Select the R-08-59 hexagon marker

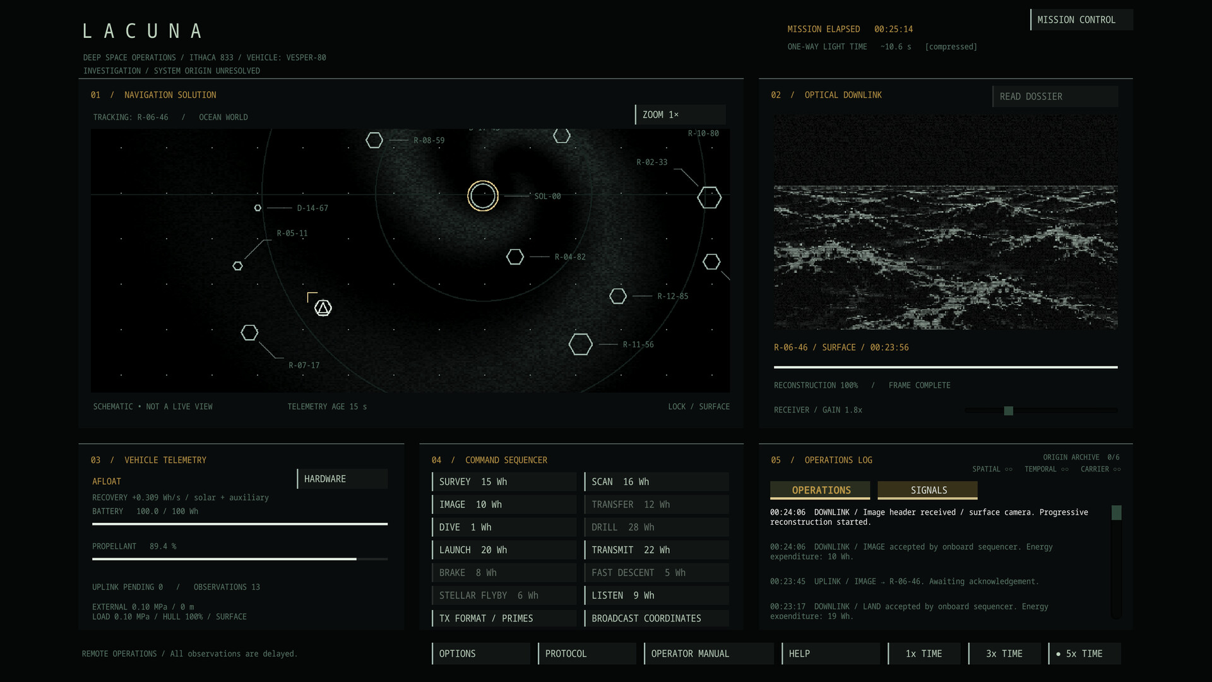374,140
